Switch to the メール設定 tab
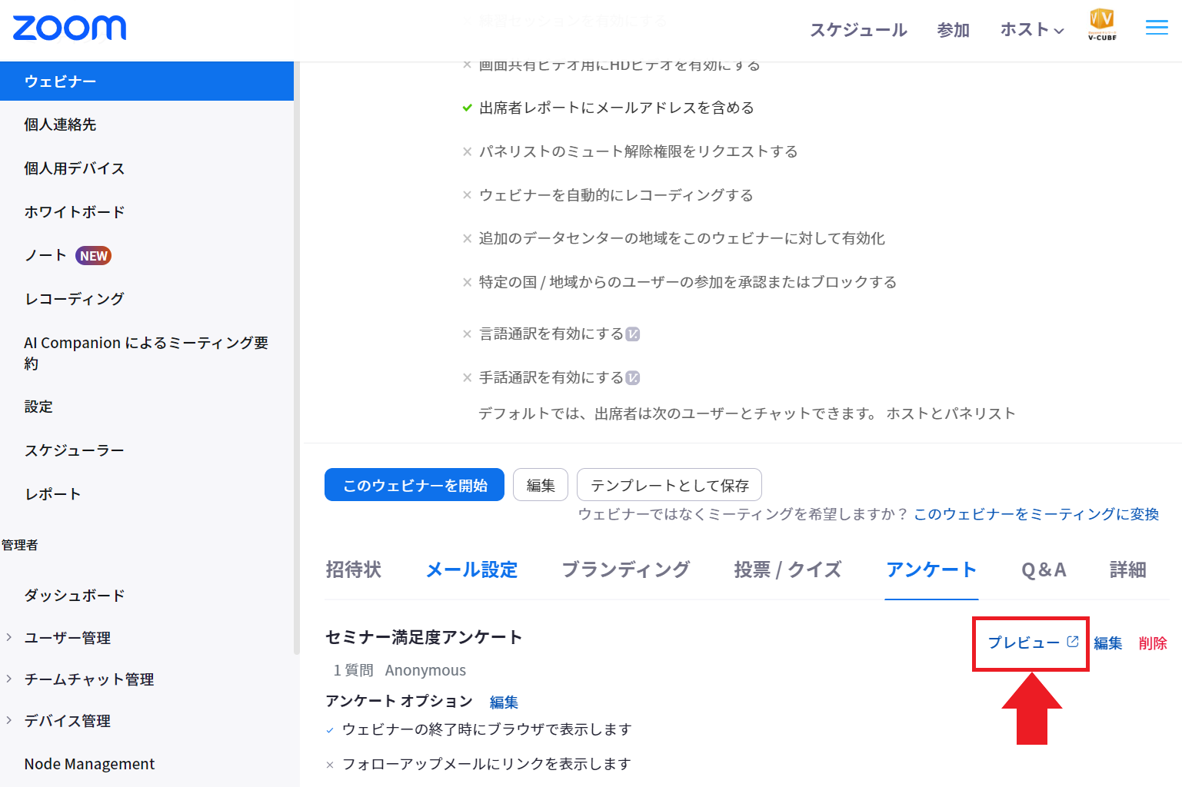Screen dimensions: 1182x787 tap(472, 569)
